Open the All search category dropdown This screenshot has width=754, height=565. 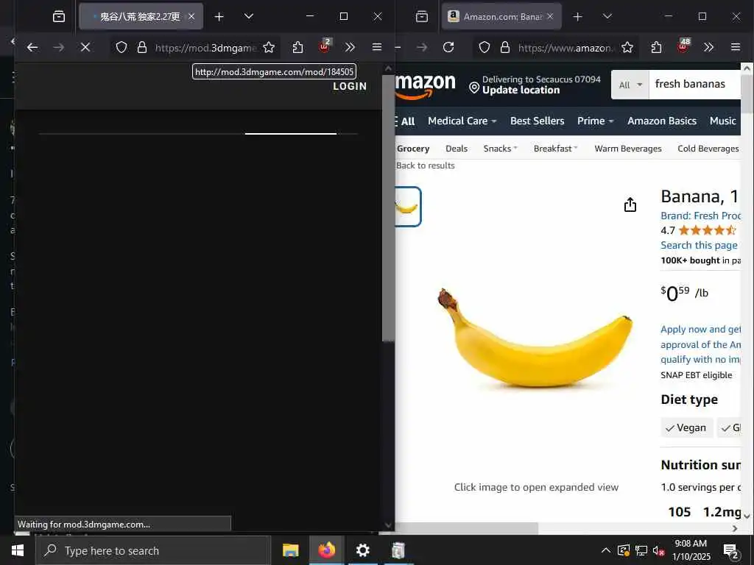tap(630, 85)
